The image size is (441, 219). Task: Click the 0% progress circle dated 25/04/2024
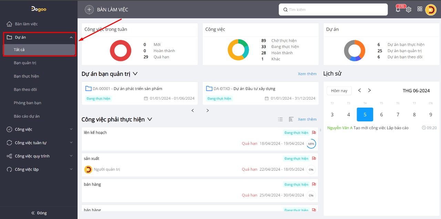[x=311, y=196]
